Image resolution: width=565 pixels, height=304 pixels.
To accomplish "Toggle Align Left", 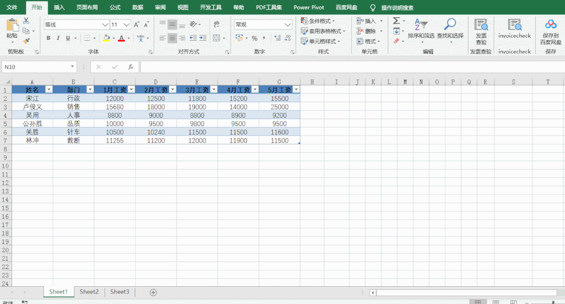I will click(x=162, y=38).
